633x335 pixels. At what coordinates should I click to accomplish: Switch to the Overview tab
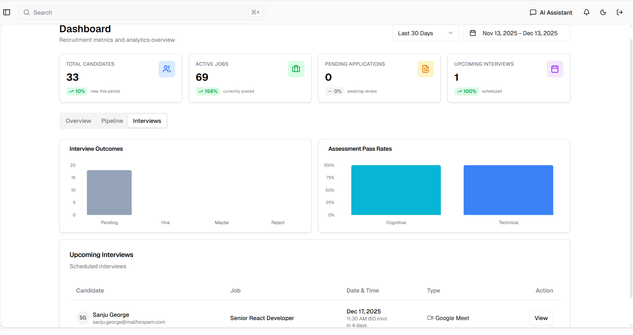tap(78, 121)
